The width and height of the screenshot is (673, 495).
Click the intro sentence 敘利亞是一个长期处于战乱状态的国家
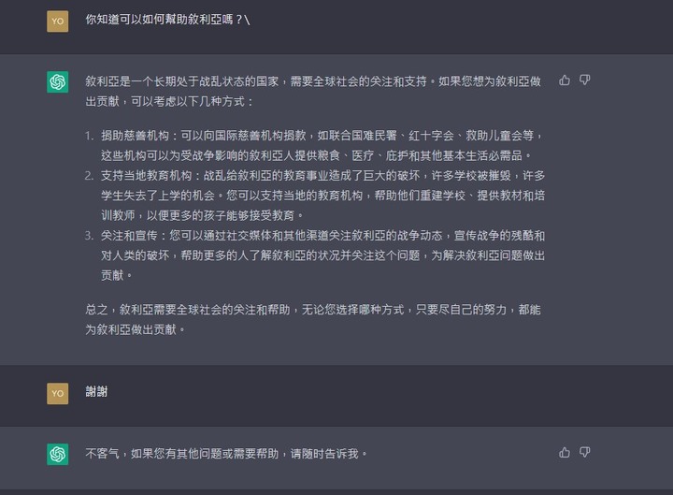tap(182, 81)
